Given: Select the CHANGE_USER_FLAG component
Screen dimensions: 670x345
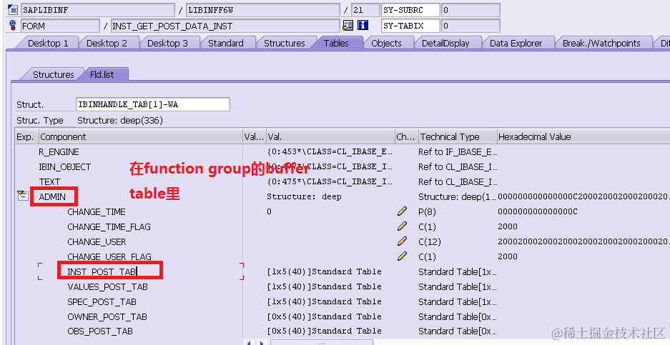Looking at the screenshot, I should tap(109, 256).
